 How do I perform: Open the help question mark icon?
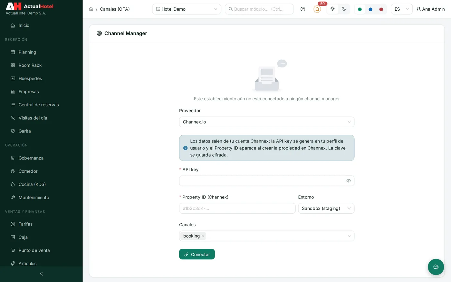pyautogui.click(x=303, y=9)
